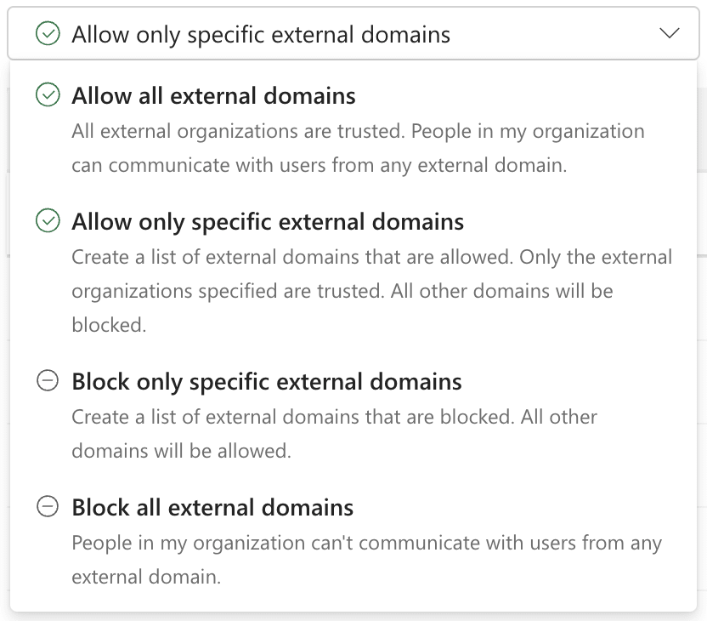
Task: Click minus circle icon beside Block all external domains
Action: pyautogui.click(x=48, y=506)
